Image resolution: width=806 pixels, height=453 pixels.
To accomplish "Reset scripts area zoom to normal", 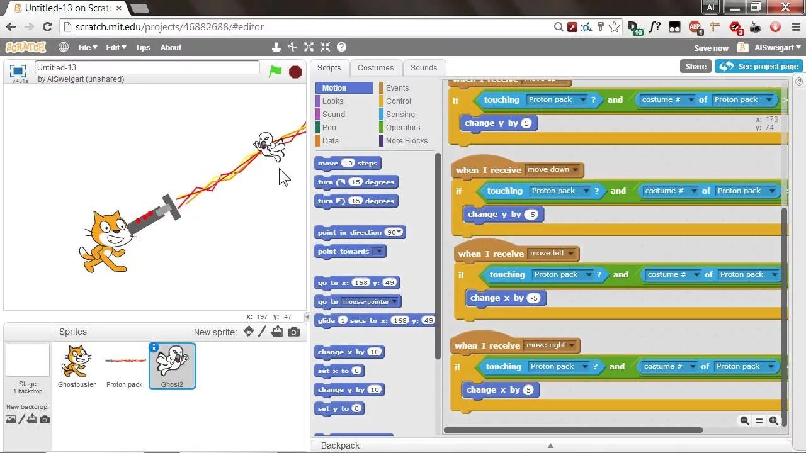I will click(x=759, y=421).
